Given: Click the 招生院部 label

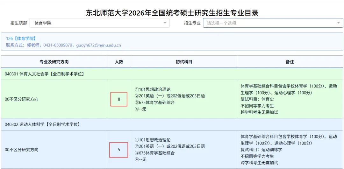Looking at the screenshot, I should 19,23.
